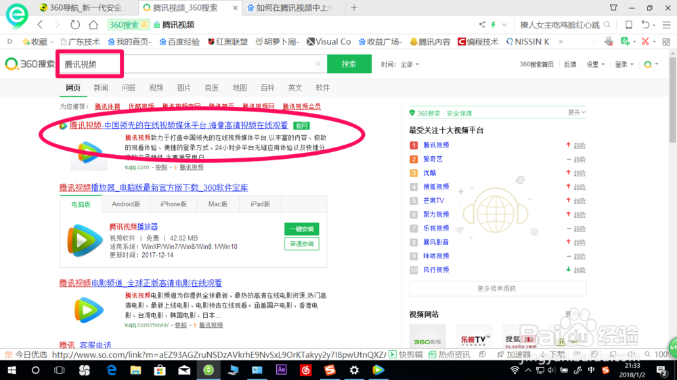Image resolution: width=677 pixels, height=380 pixels.
Task: Open Task View on the taskbar
Action: [x=59, y=370]
